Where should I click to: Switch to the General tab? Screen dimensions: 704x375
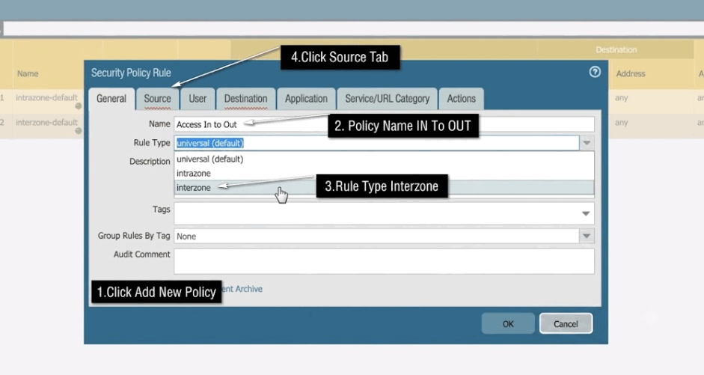[111, 99]
